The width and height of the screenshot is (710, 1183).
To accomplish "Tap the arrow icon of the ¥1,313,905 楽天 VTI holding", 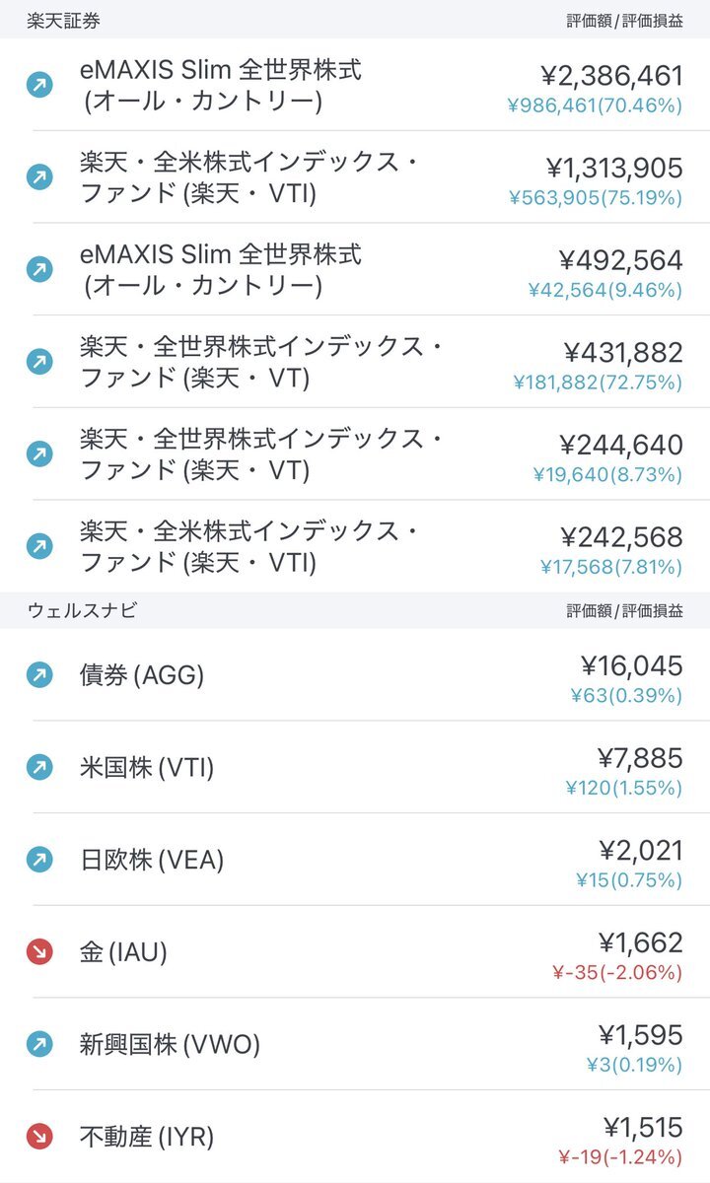I will (39, 177).
